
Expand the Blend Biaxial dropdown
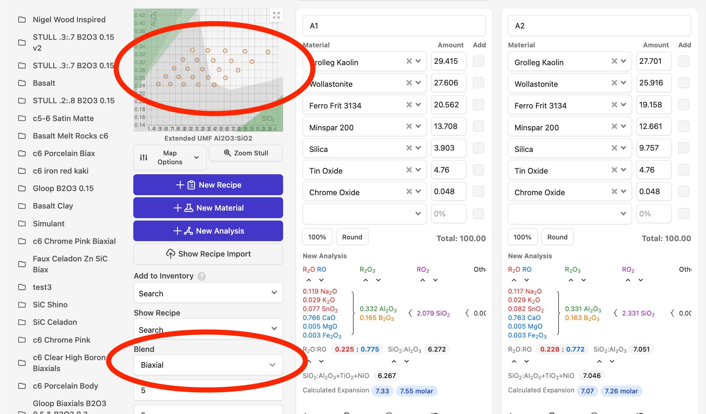click(x=208, y=365)
